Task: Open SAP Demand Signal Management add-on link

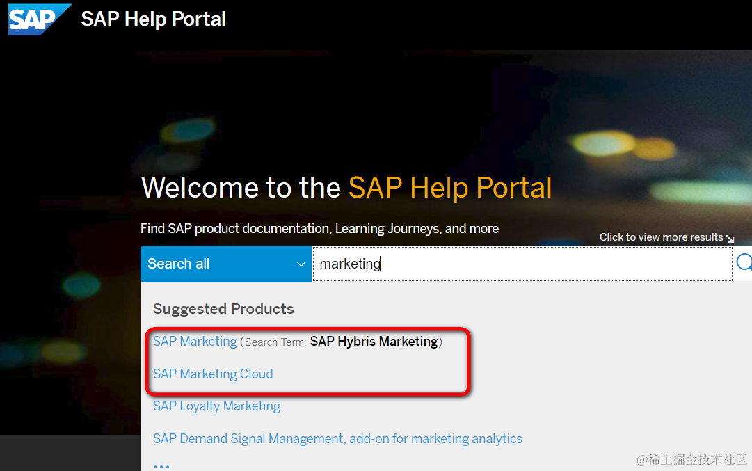Action: point(337,438)
